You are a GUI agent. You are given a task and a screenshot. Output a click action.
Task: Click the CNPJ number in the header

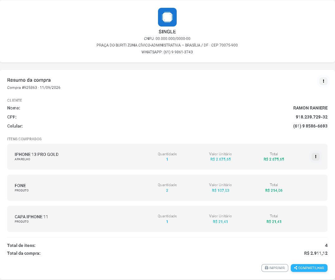pyautogui.click(x=173, y=39)
